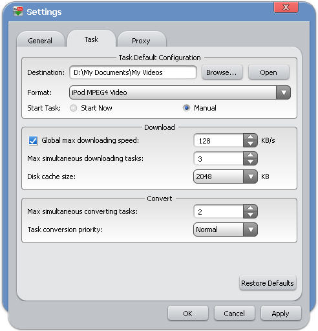
Task: Switch to the General tab
Action: click(x=40, y=40)
